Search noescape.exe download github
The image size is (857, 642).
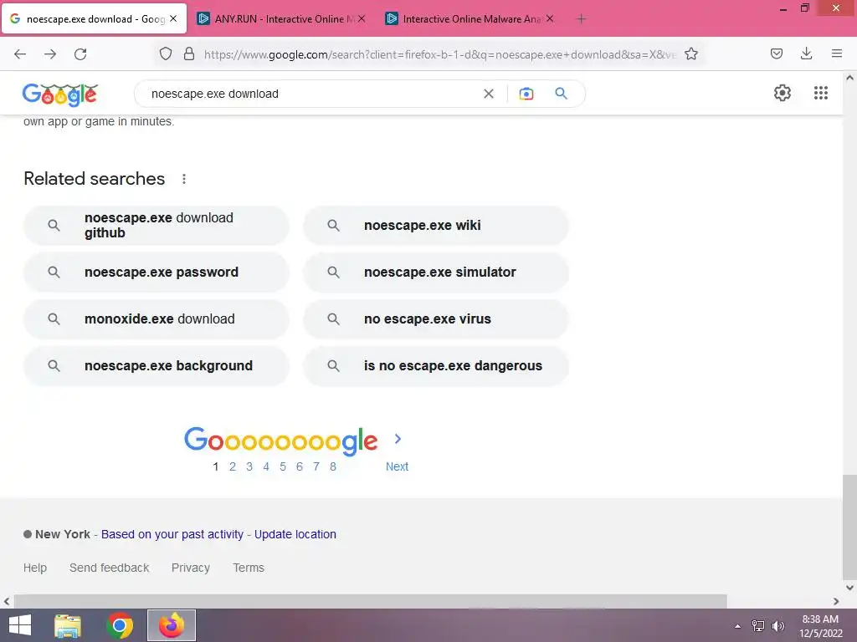(157, 226)
